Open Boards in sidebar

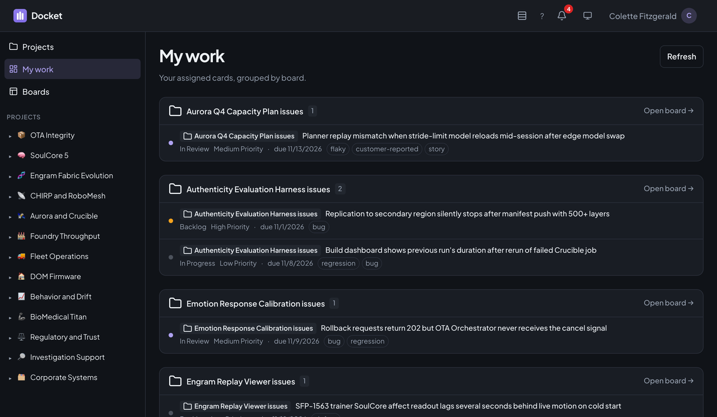pos(72,91)
